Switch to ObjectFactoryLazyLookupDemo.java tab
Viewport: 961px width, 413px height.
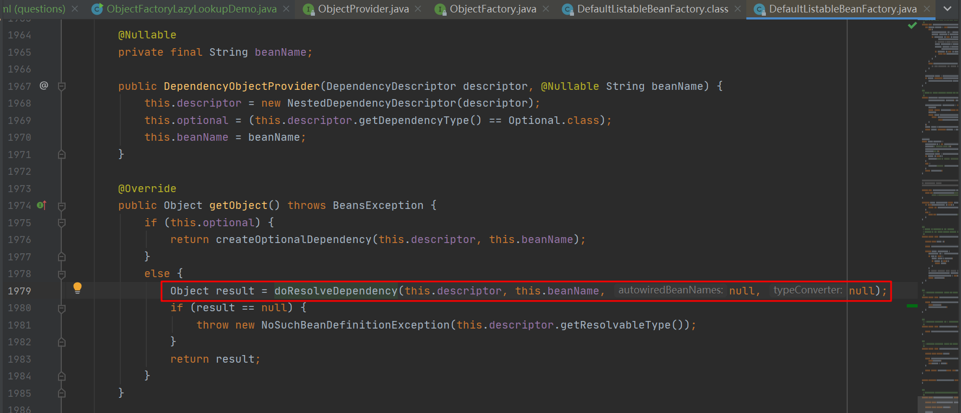tap(192, 9)
